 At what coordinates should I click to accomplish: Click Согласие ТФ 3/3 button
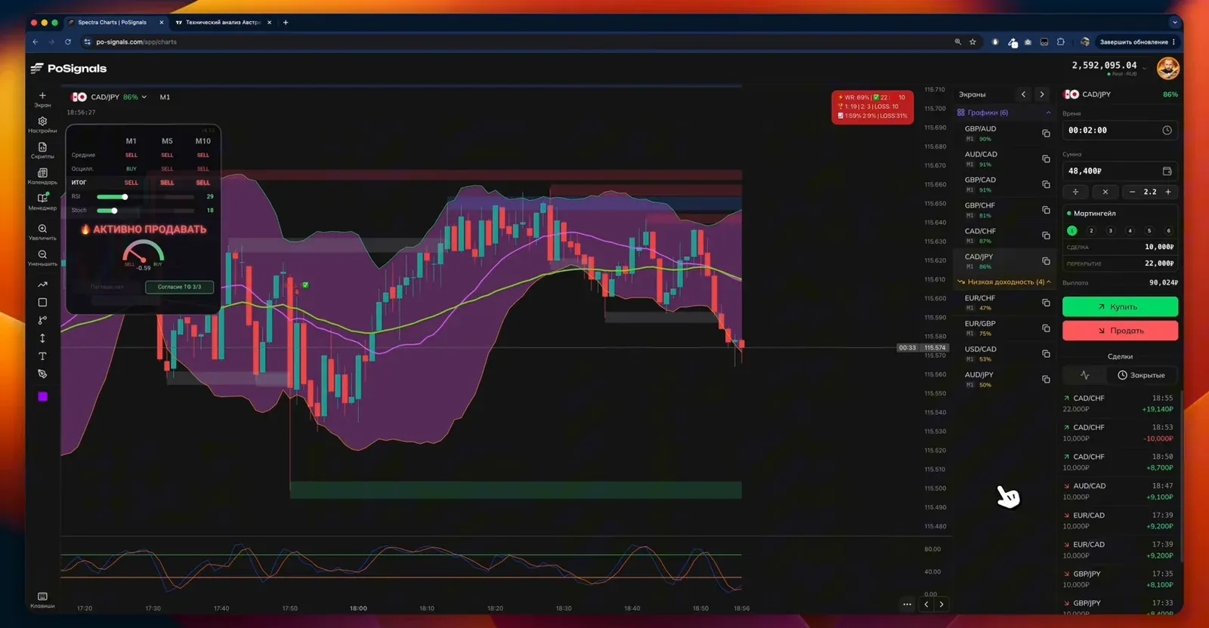179,287
